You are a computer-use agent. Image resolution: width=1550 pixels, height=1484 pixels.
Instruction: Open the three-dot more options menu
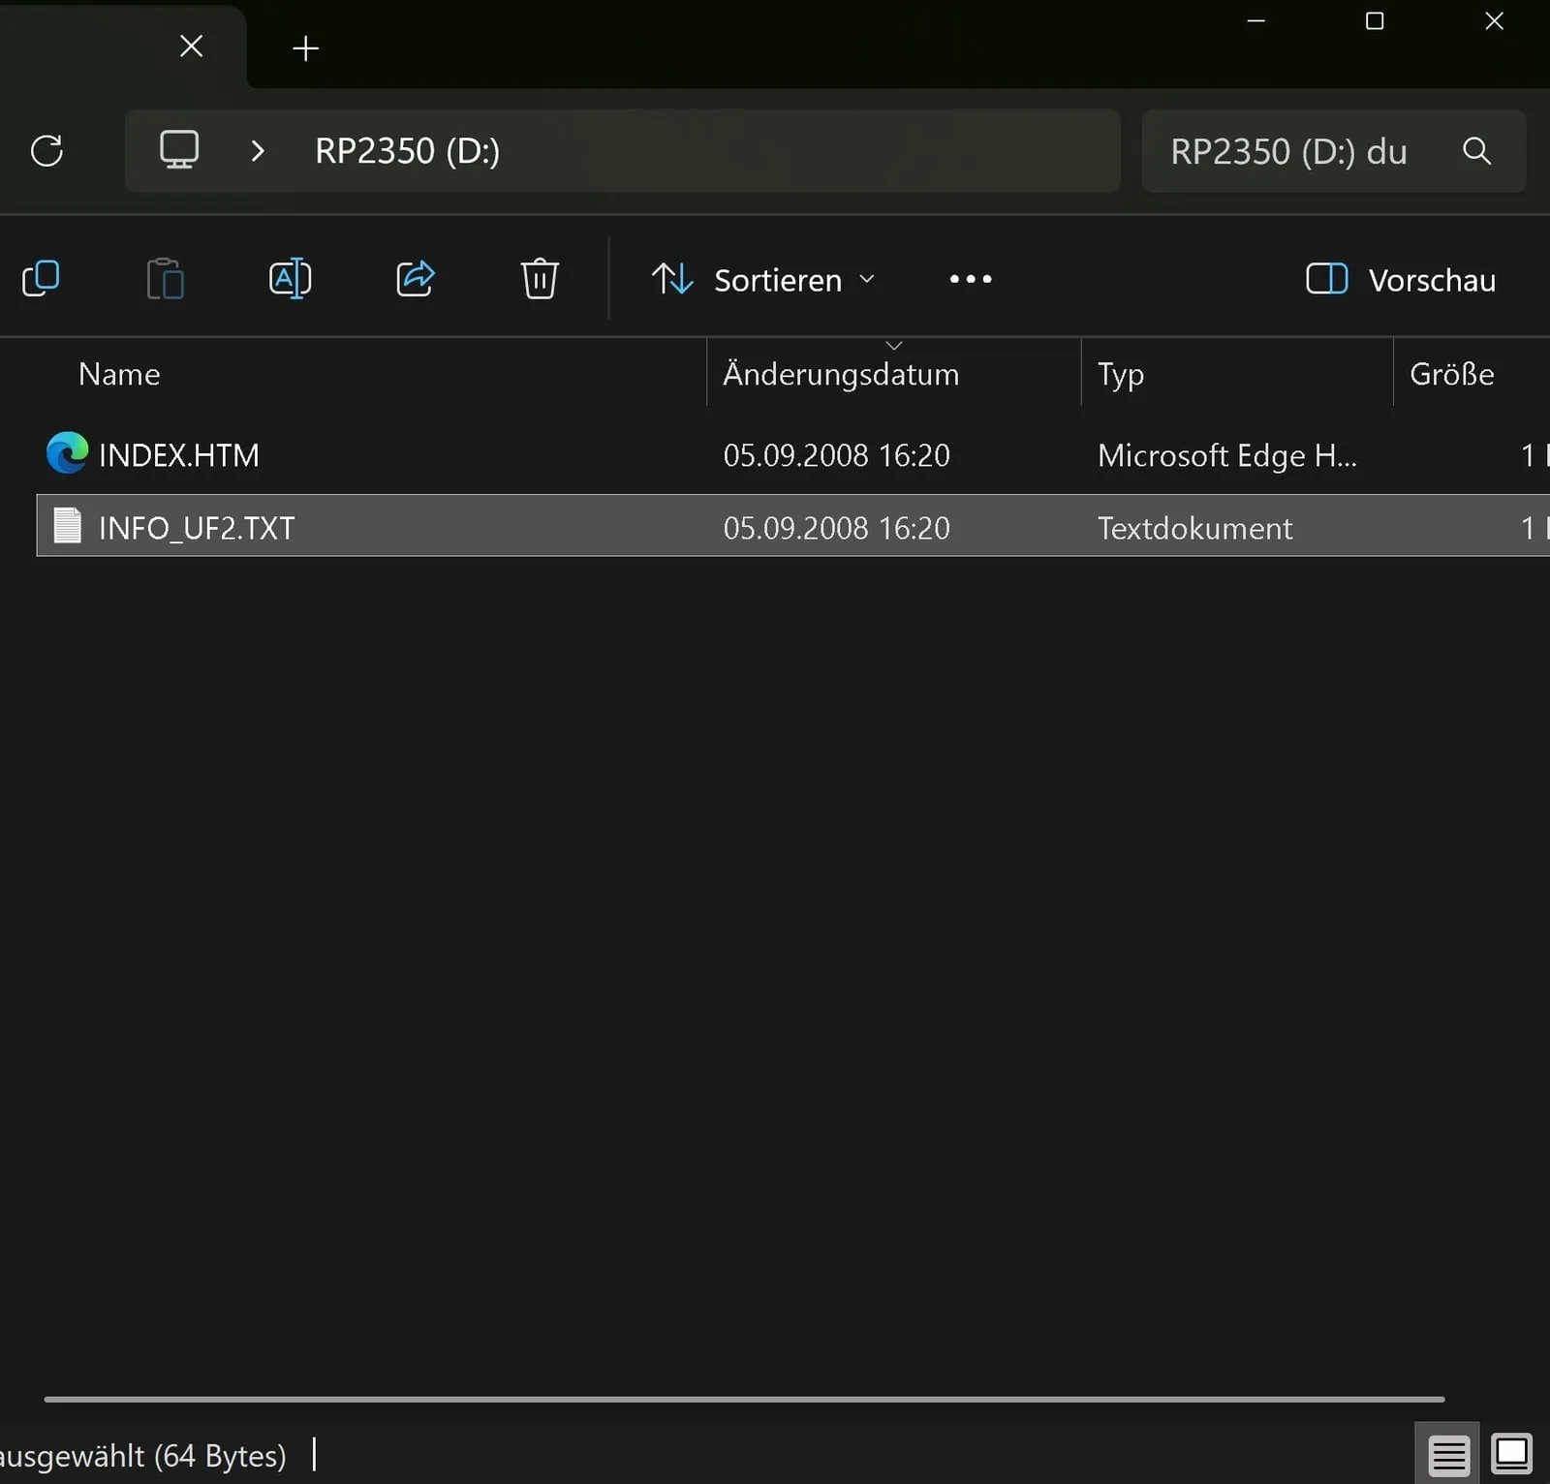971,280
